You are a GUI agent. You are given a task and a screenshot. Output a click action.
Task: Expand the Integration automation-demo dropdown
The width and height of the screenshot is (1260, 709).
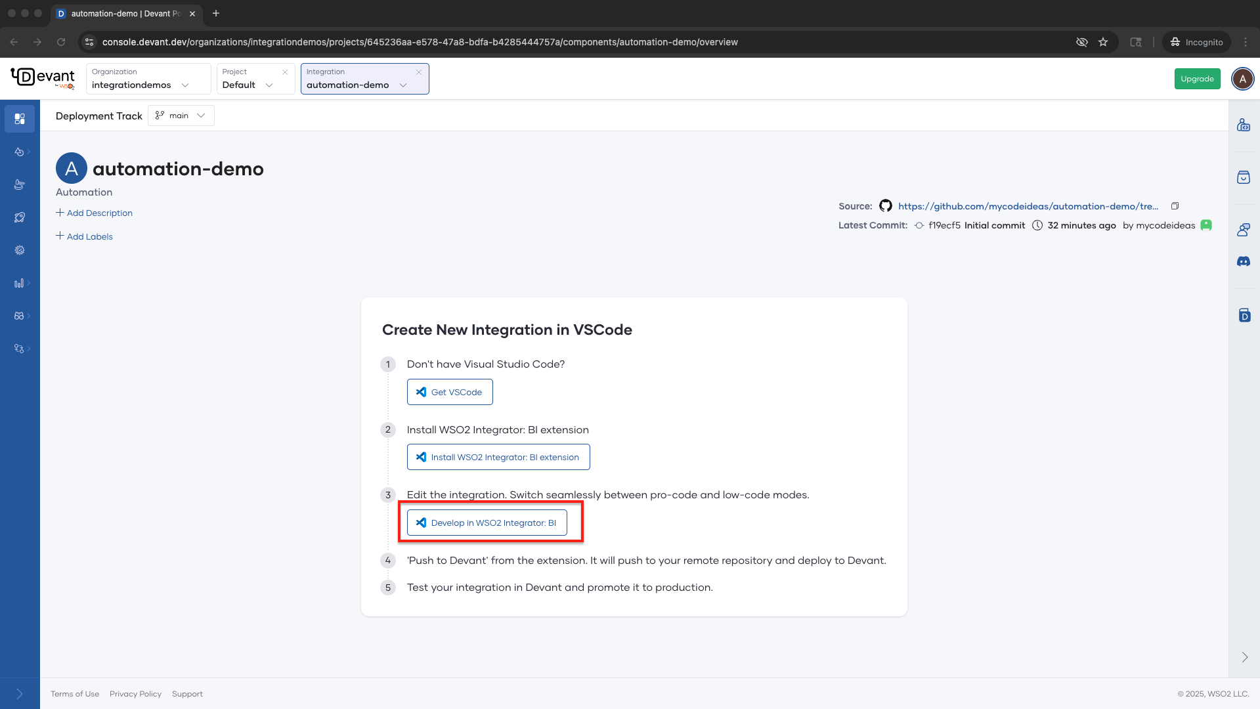pyautogui.click(x=403, y=85)
